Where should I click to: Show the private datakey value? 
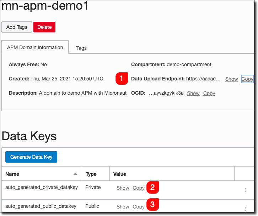pyautogui.click(x=123, y=188)
